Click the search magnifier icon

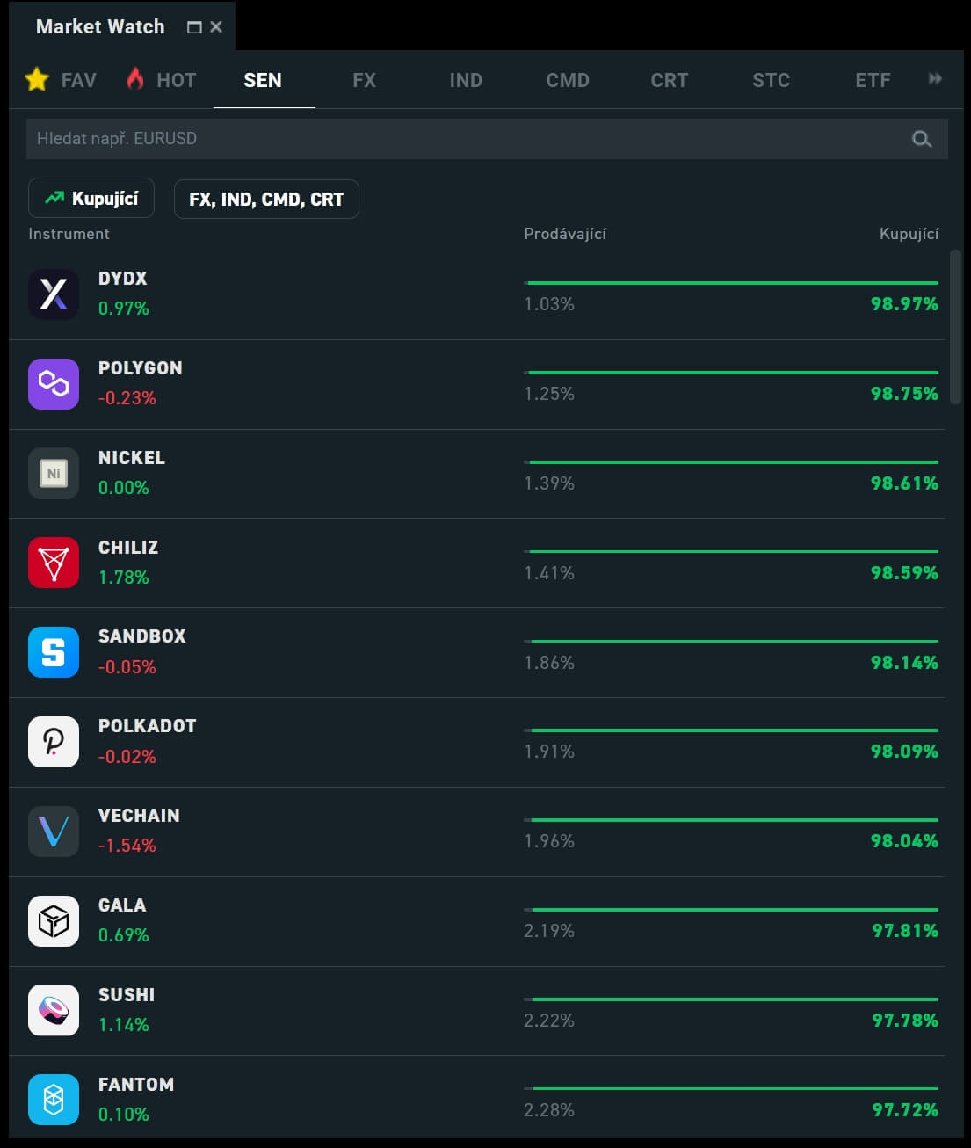[x=921, y=139]
